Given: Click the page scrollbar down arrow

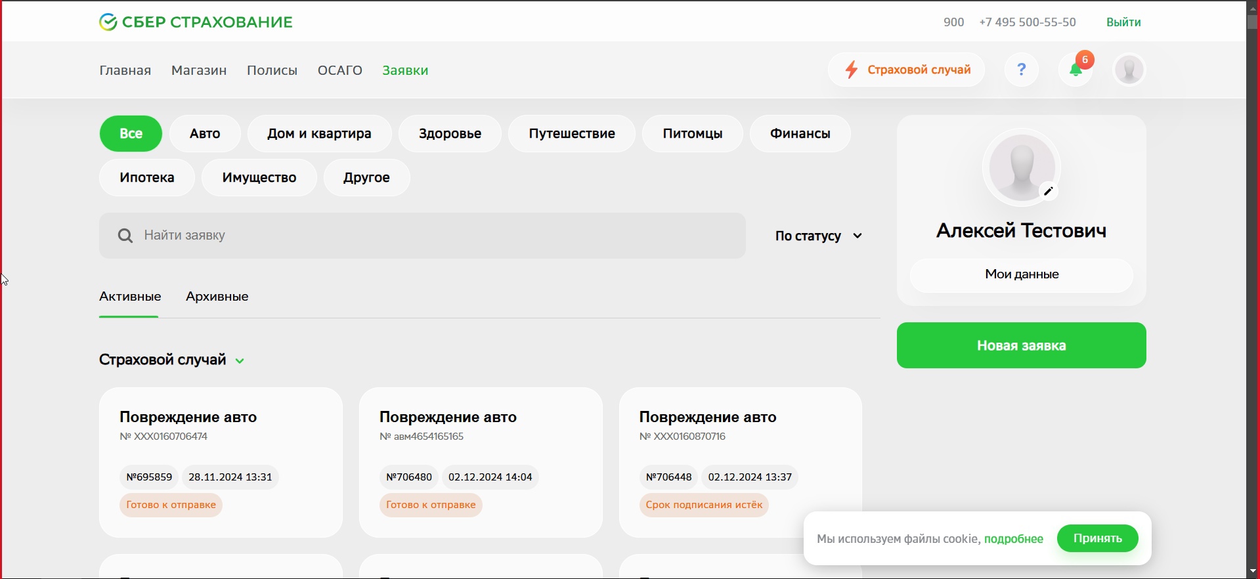Looking at the screenshot, I should (x=1253, y=572).
